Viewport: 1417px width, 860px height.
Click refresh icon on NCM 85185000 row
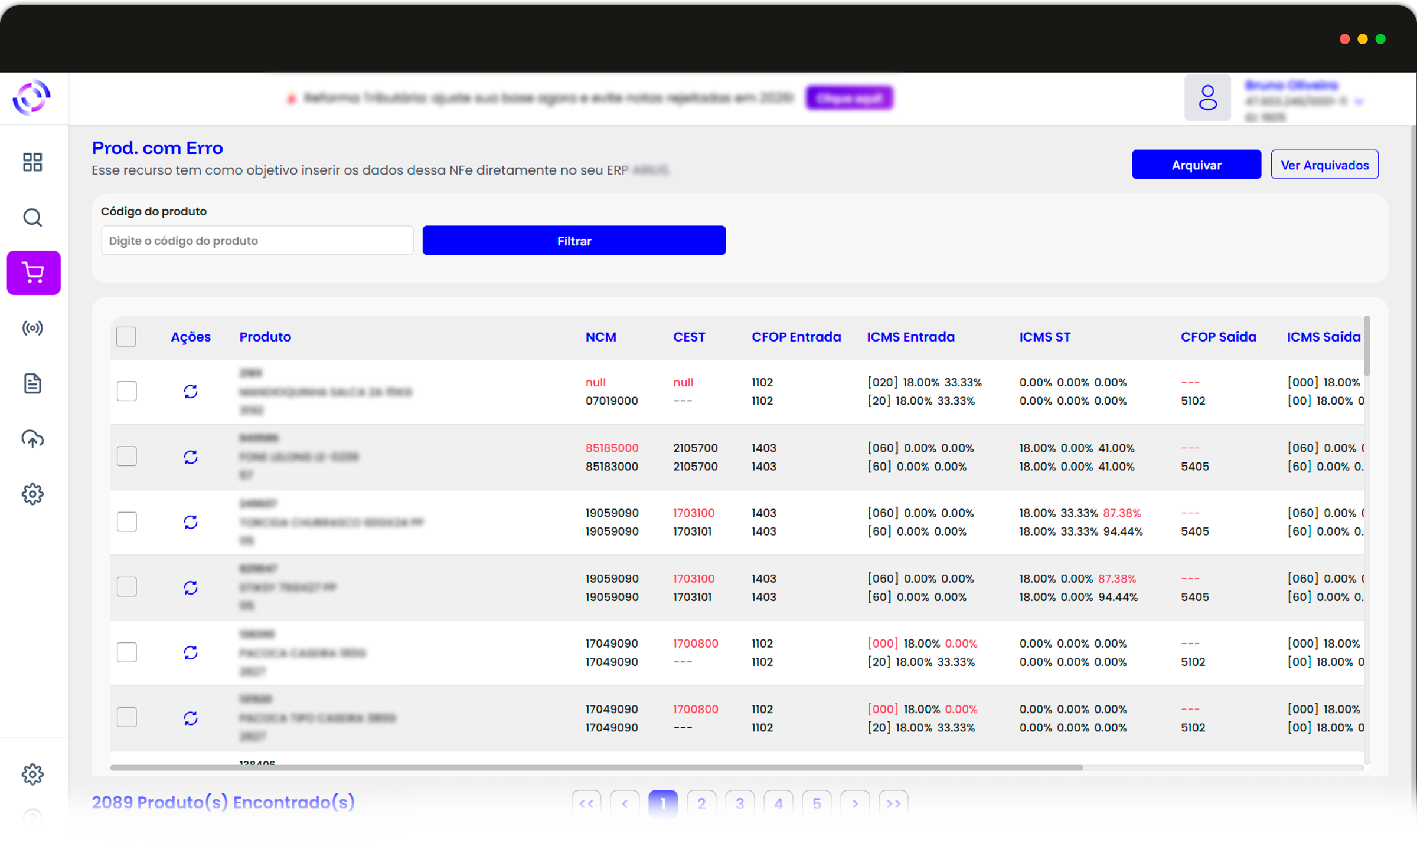190,457
